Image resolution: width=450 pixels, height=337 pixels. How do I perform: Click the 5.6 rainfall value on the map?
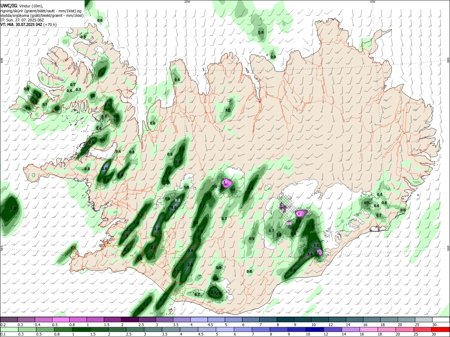point(104,169)
